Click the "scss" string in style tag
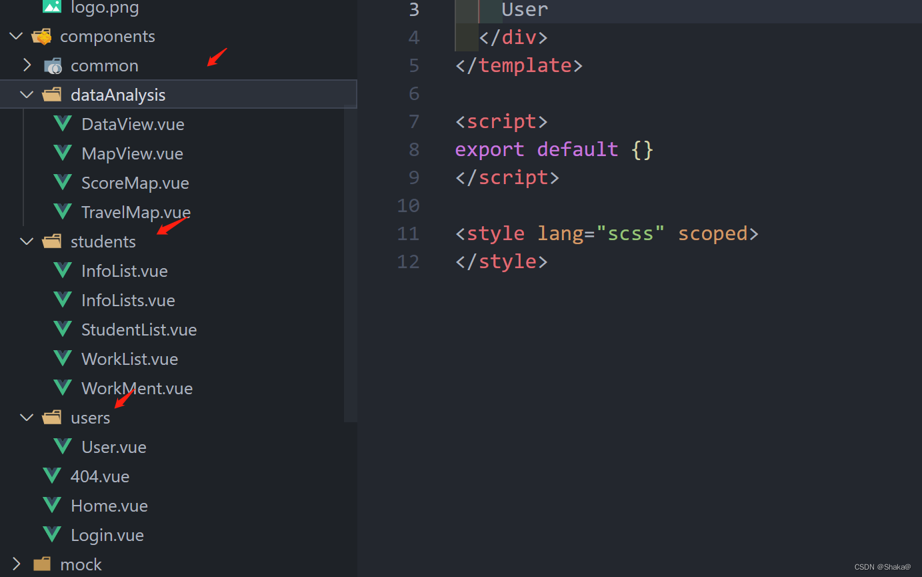The image size is (922, 577). point(631,233)
